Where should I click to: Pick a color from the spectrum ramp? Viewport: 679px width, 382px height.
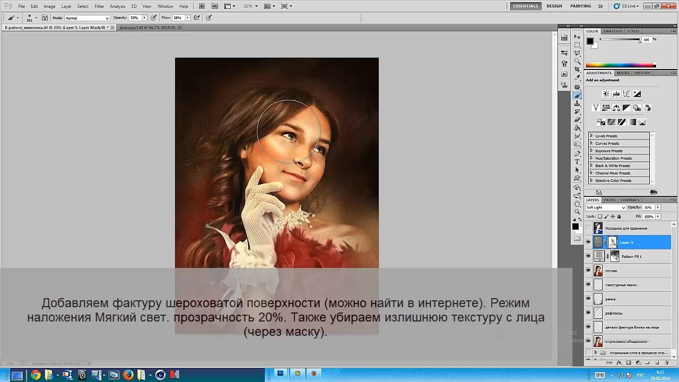[621, 65]
